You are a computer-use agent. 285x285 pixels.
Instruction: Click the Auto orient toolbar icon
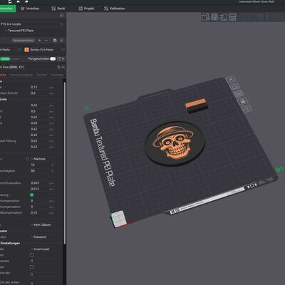(x=224, y=17)
